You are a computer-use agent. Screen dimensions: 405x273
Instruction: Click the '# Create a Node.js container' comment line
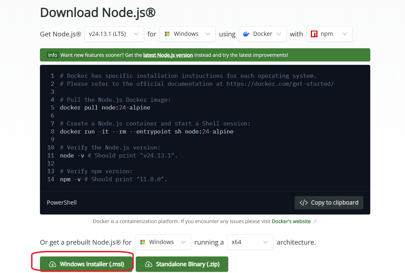click(155, 124)
